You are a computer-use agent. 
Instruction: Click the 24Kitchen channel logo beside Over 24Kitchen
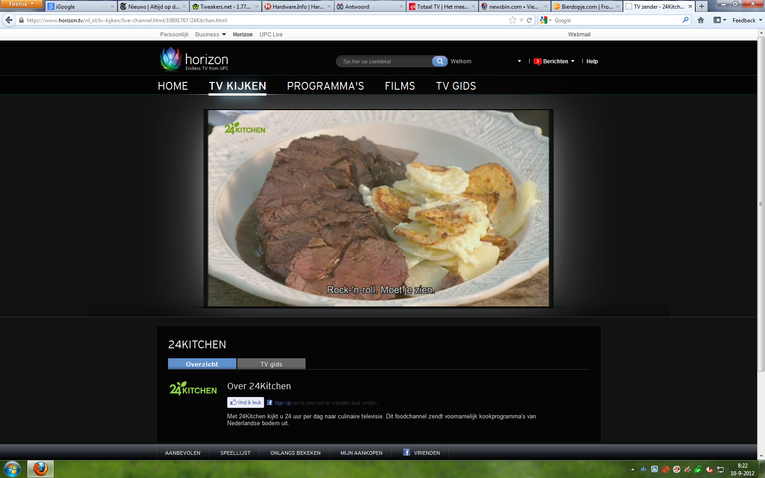tap(193, 388)
